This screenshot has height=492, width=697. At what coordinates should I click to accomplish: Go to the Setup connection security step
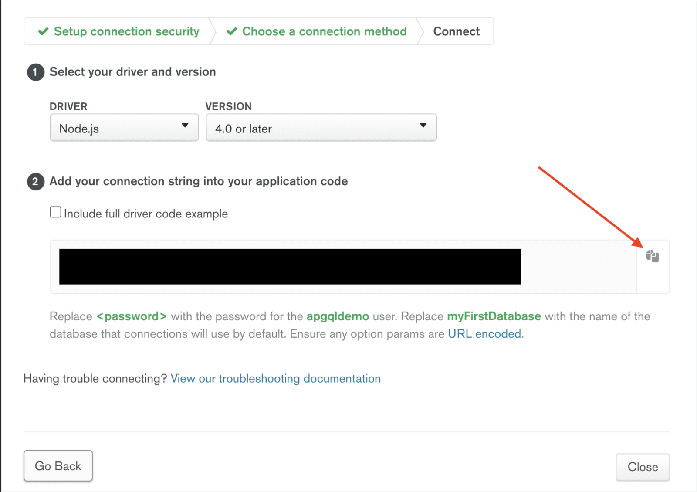(126, 31)
